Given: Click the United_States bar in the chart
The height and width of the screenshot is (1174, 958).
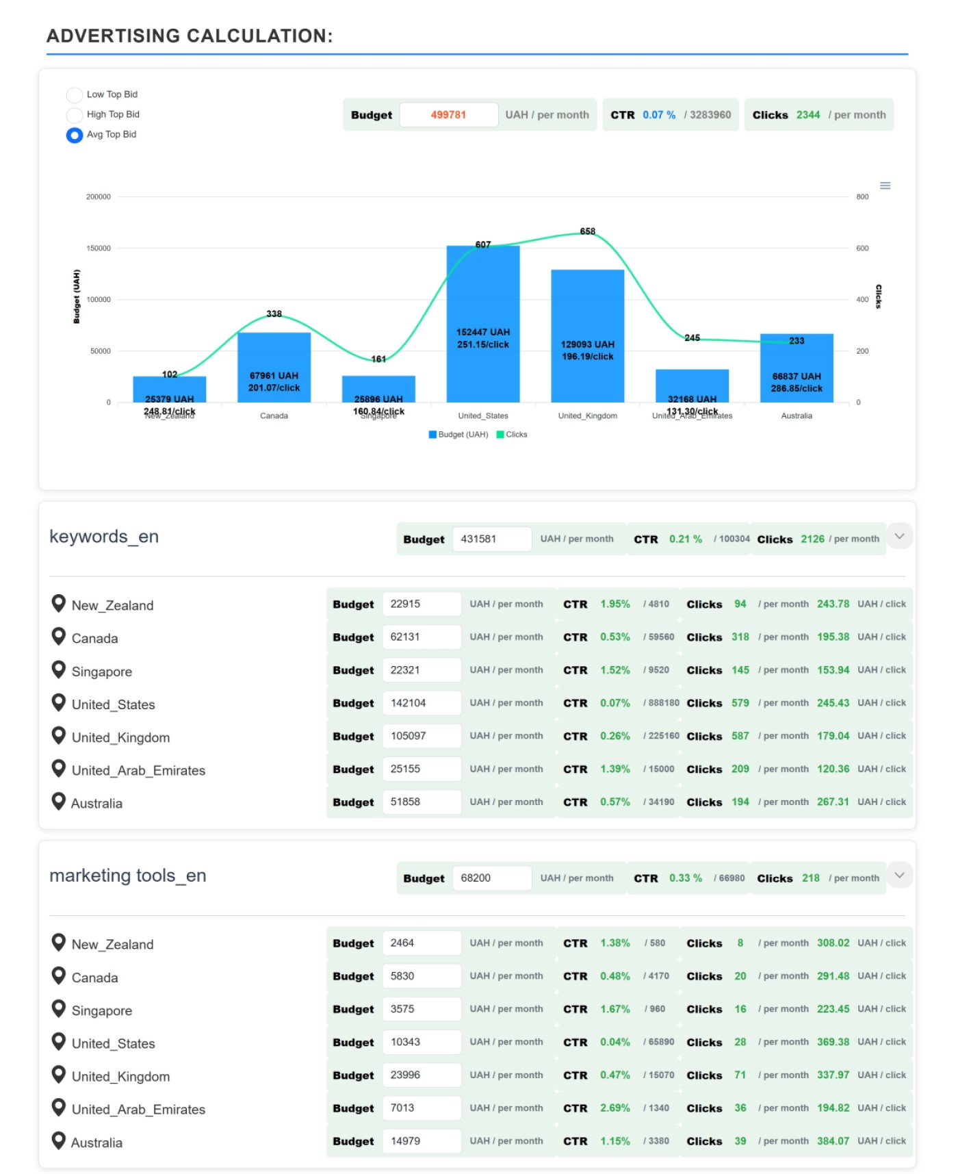Looking at the screenshot, I should point(482,323).
